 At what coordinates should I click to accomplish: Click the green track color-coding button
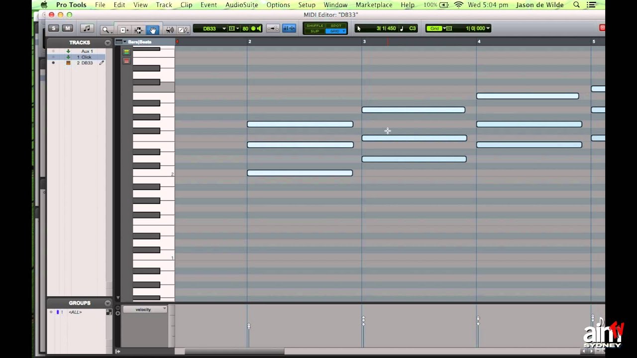(126, 52)
